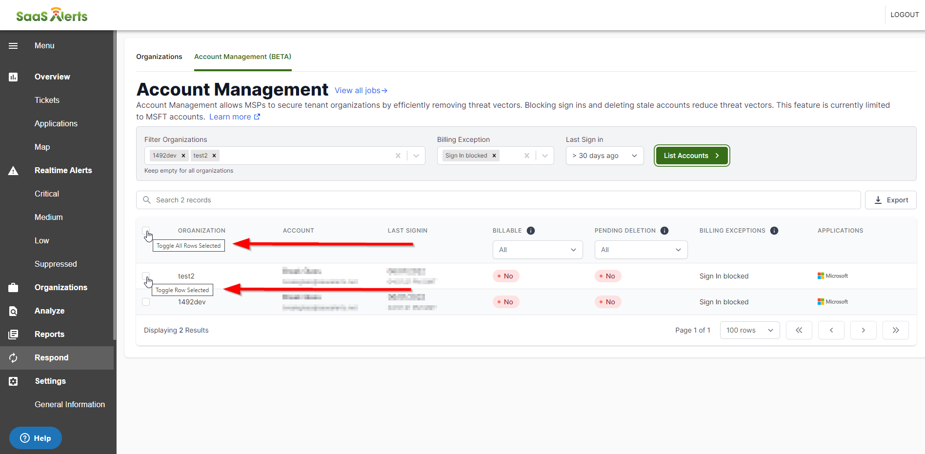The width and height of the screenshot is (925, 454).
Task: Select the 1492dev row checkbox
Action: point(146,302)
